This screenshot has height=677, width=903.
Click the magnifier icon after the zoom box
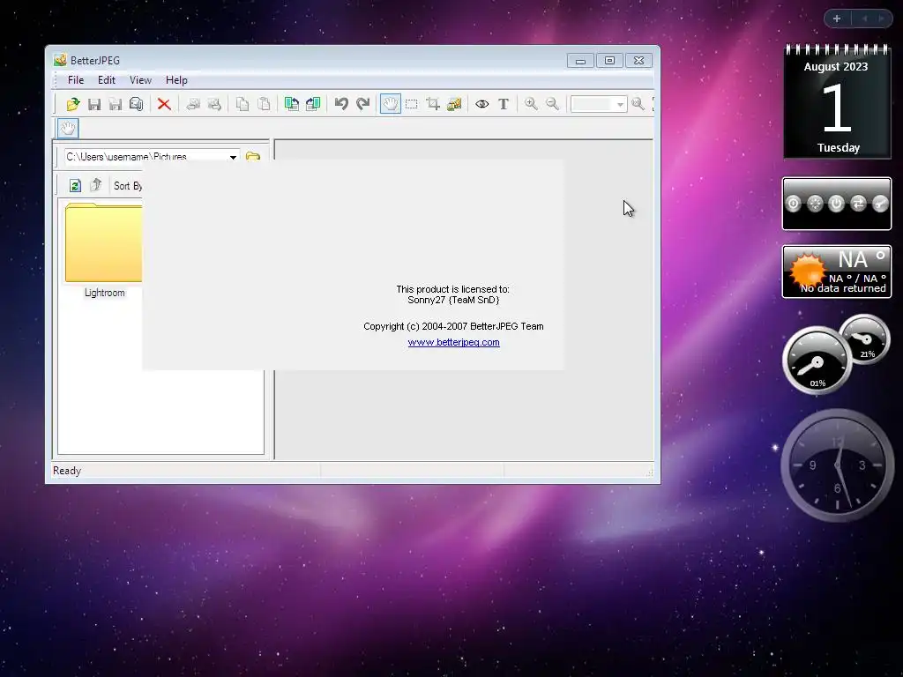(x=638, y=104)
